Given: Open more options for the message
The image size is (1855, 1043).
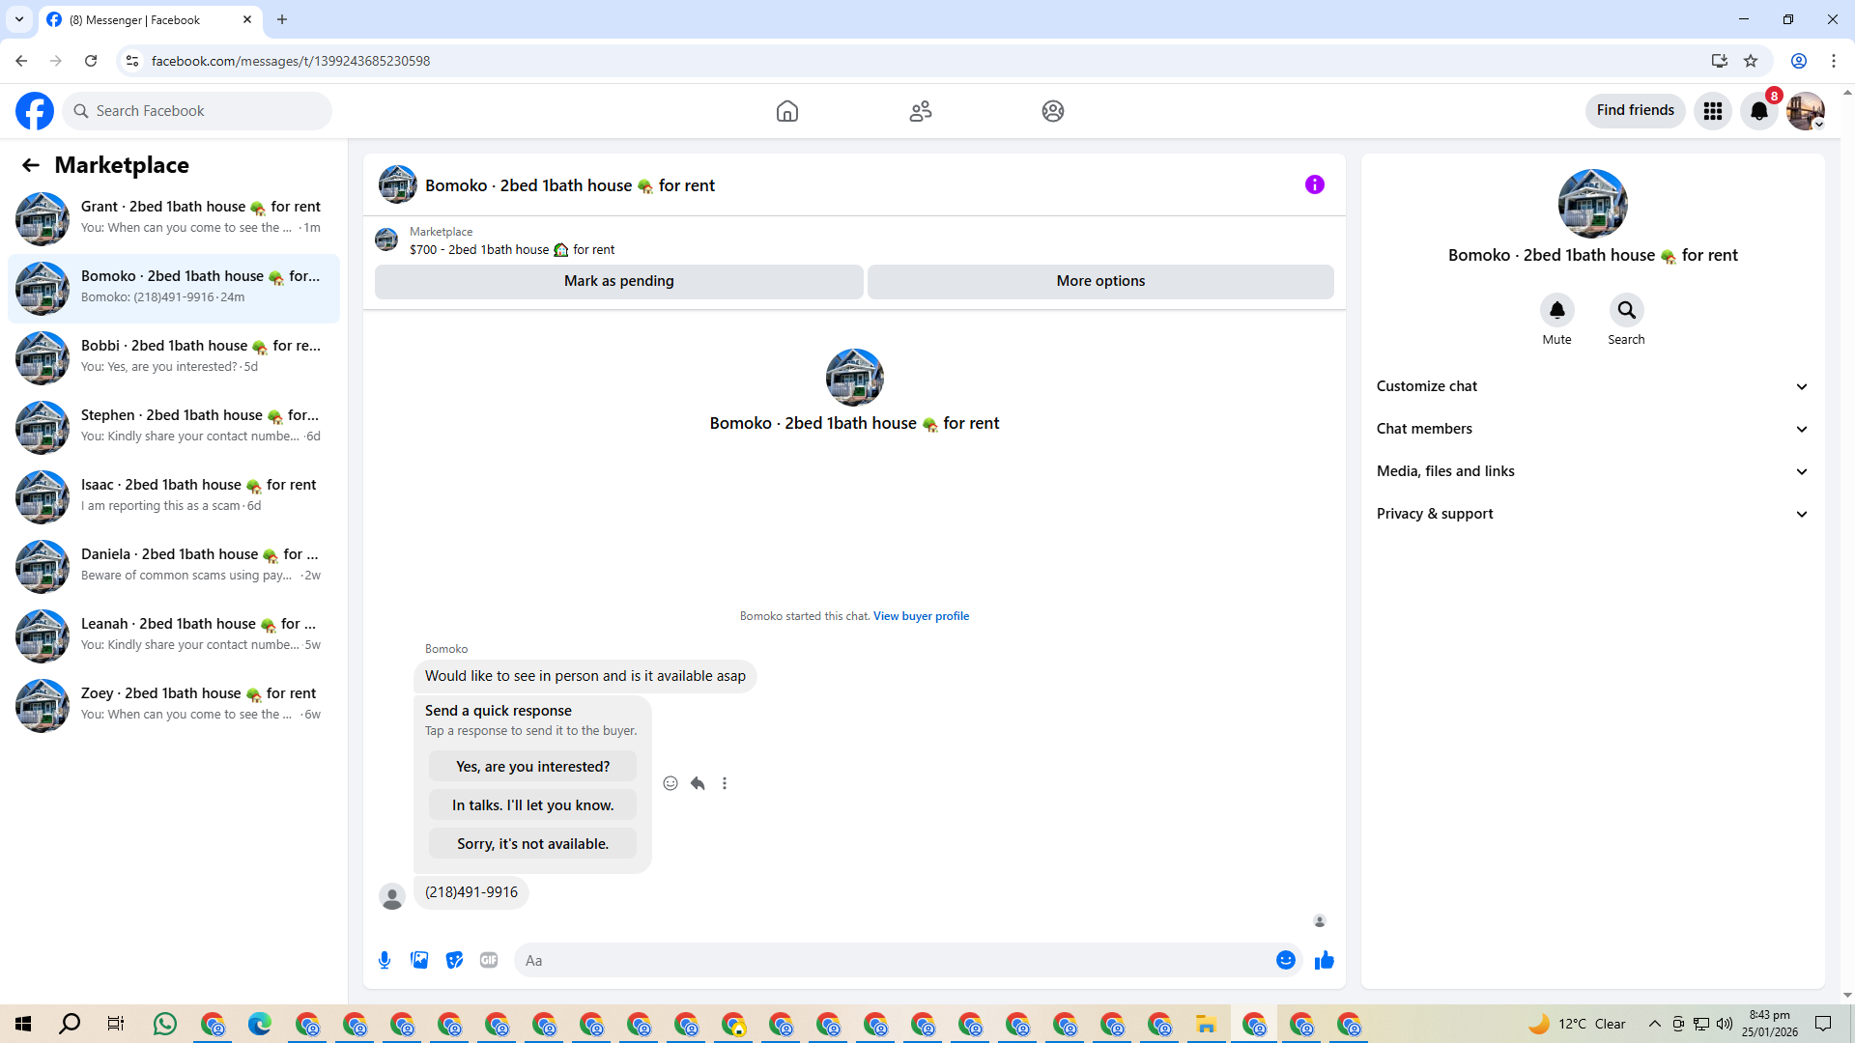Looking at the screenshot, I should (725, 783).
